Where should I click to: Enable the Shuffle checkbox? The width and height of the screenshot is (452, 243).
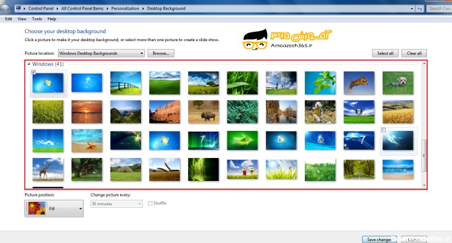150,203
